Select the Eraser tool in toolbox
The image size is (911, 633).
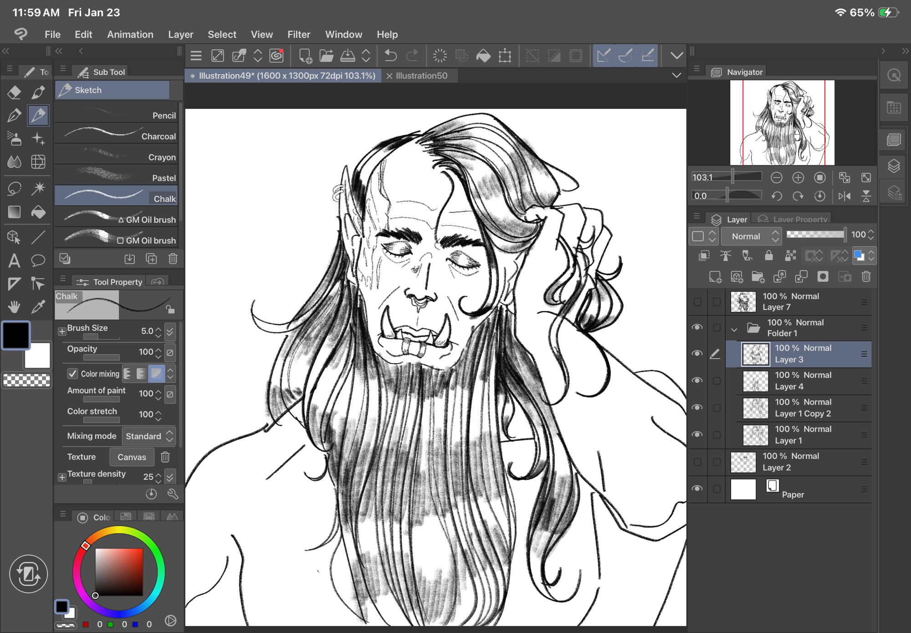(14, 92)
